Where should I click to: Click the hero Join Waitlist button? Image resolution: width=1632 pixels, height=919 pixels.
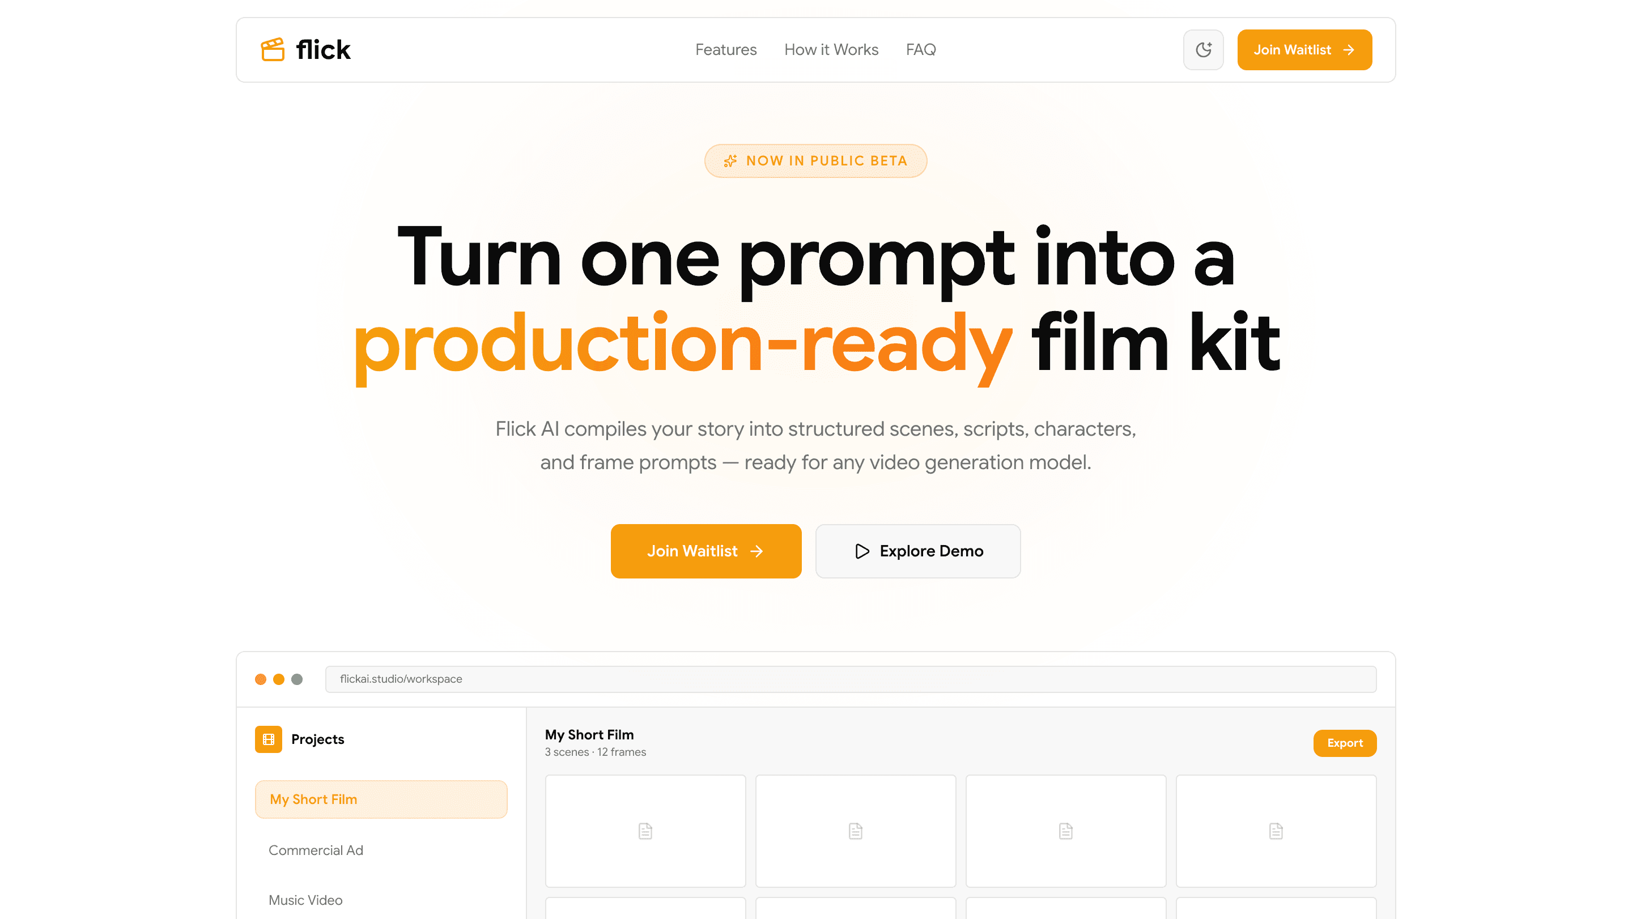(705, 550)
